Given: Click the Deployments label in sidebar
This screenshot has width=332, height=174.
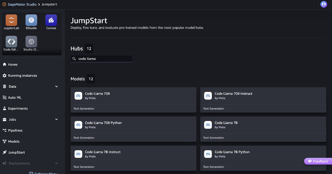Looking at the screenshot, I should [x=19, y=163].
